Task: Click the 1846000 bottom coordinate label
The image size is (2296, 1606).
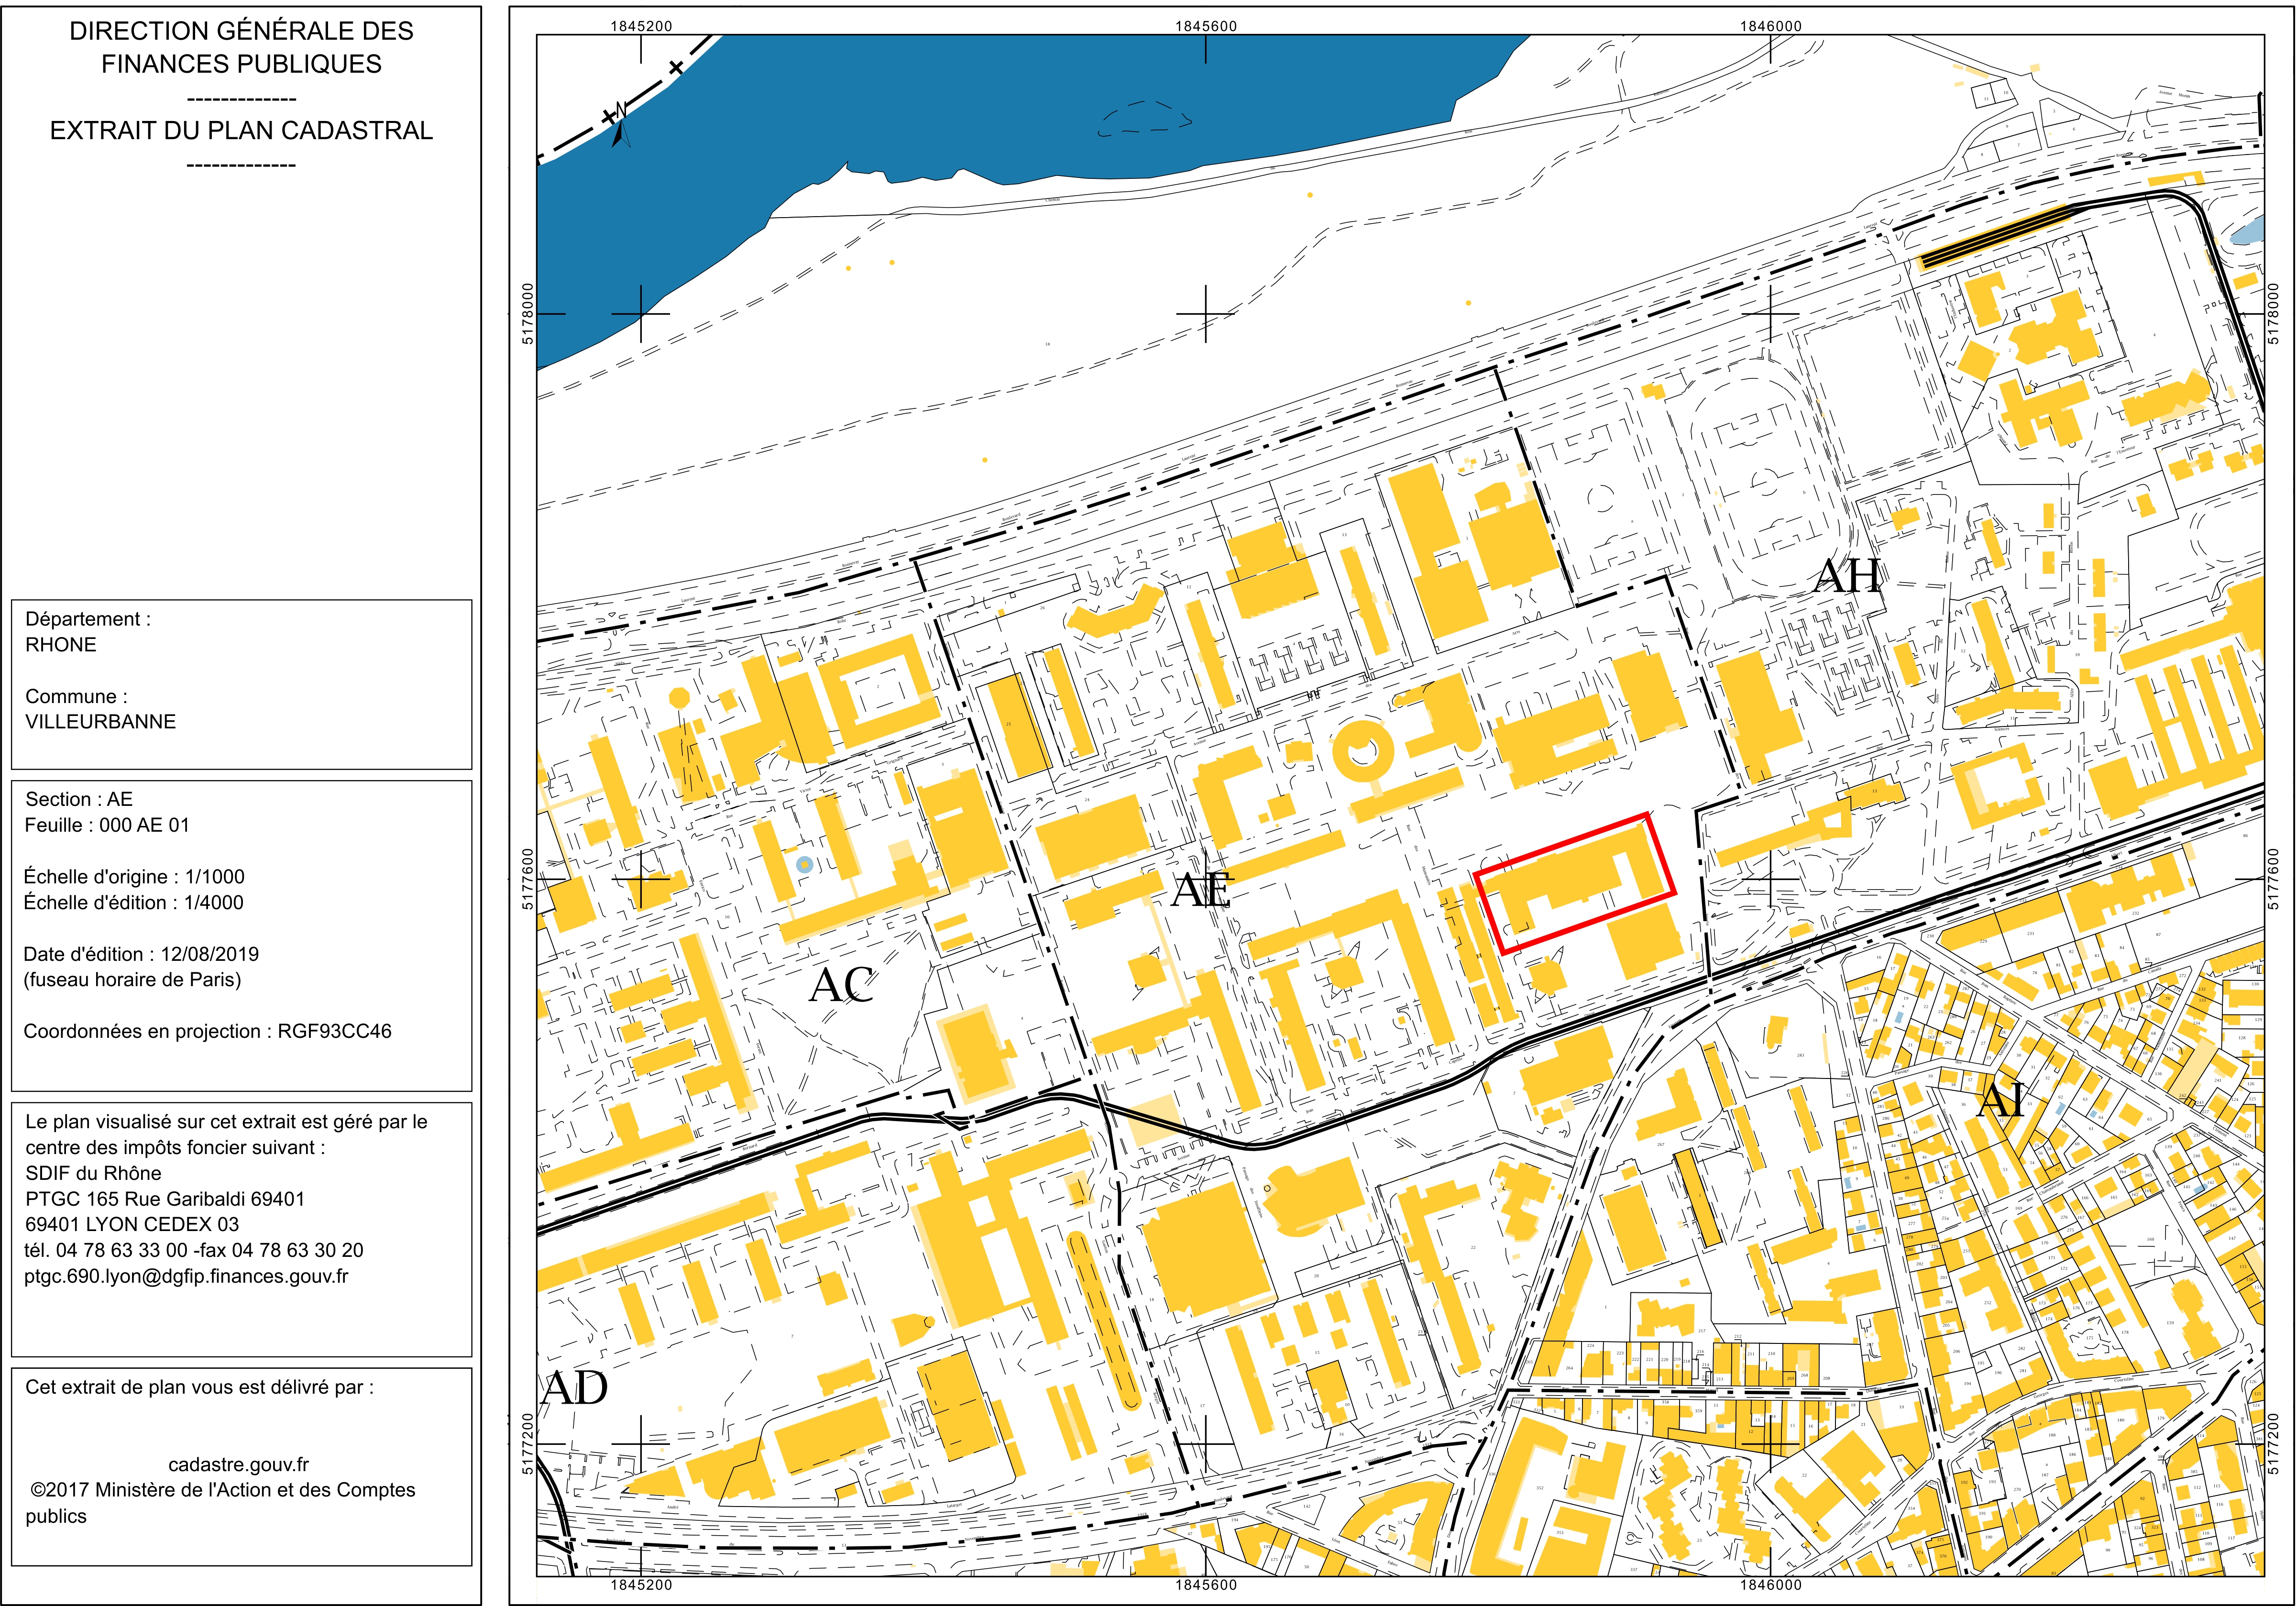Action: click(1770, 1585)
